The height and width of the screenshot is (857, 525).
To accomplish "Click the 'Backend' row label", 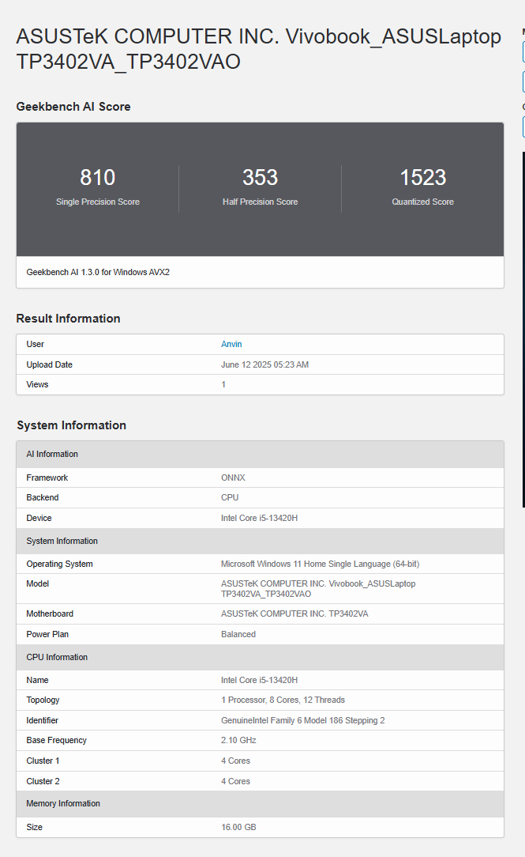I will pos(43,497).
